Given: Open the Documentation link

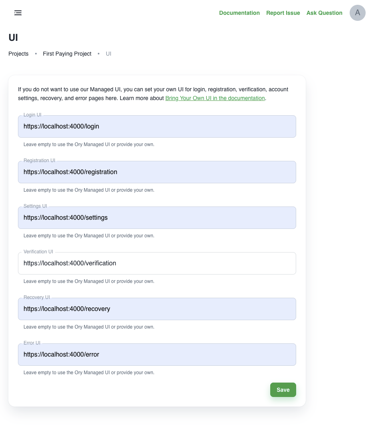Looking at the screenshot, I should point(239,13).
